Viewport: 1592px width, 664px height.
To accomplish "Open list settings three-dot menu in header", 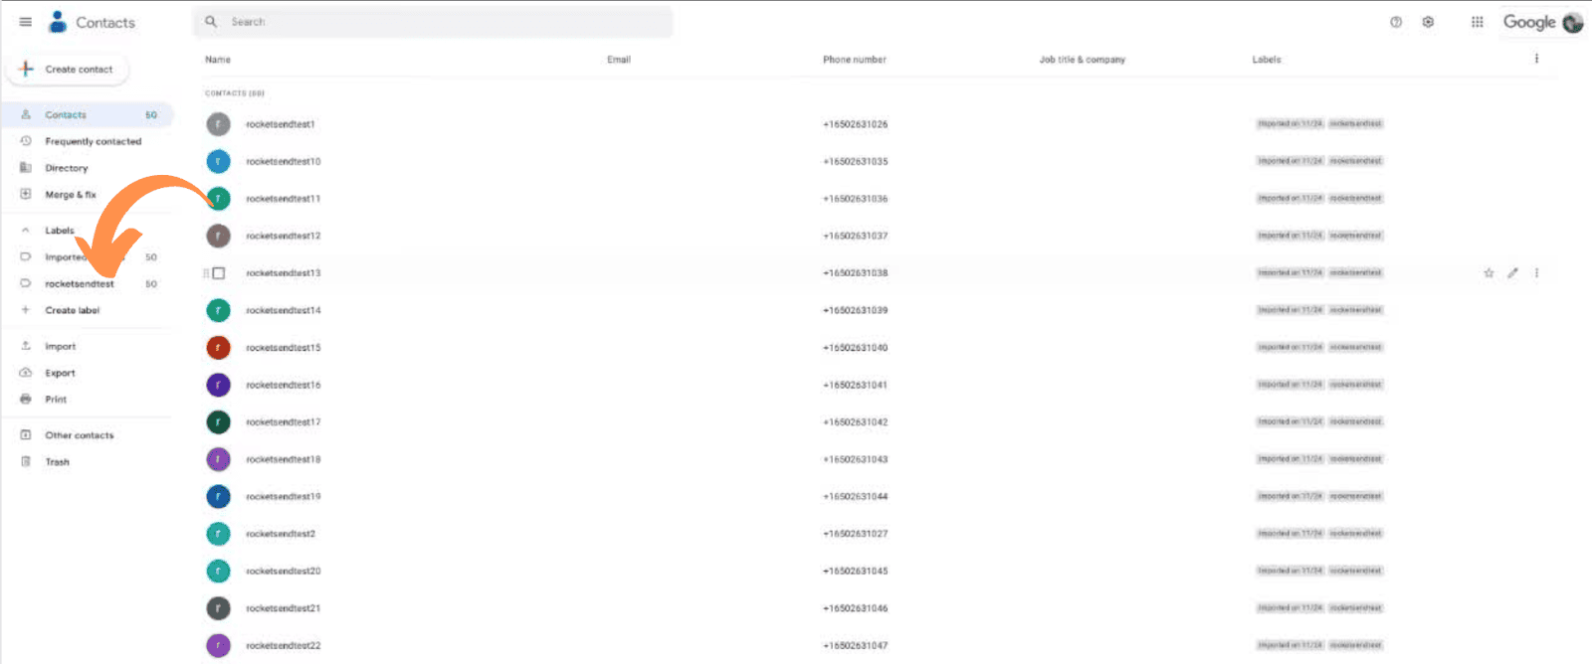I will 1536,59.
